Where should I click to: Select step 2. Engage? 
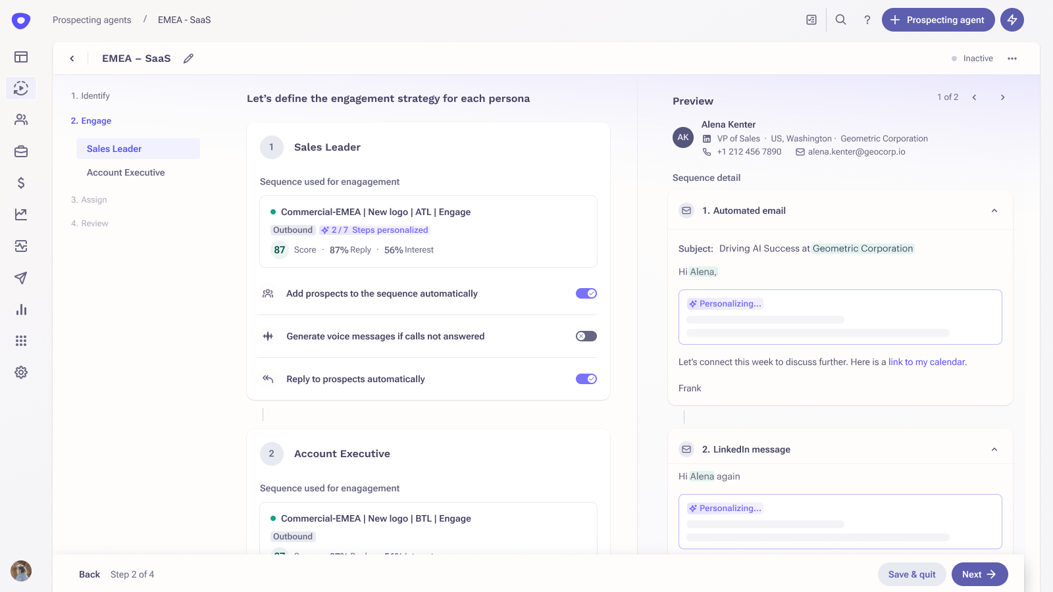[x=91, y=121]
